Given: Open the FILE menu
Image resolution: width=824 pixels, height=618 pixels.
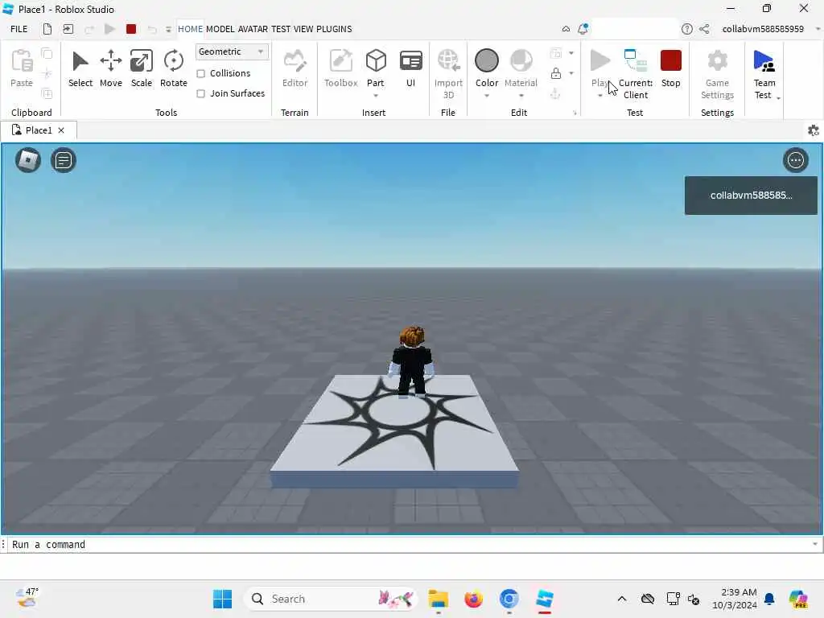Looking at the screenshot, I should [x=19, y=29].
